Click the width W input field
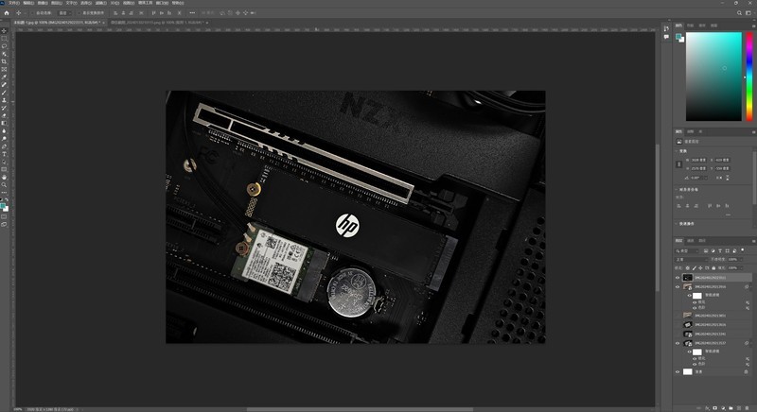 698,160
